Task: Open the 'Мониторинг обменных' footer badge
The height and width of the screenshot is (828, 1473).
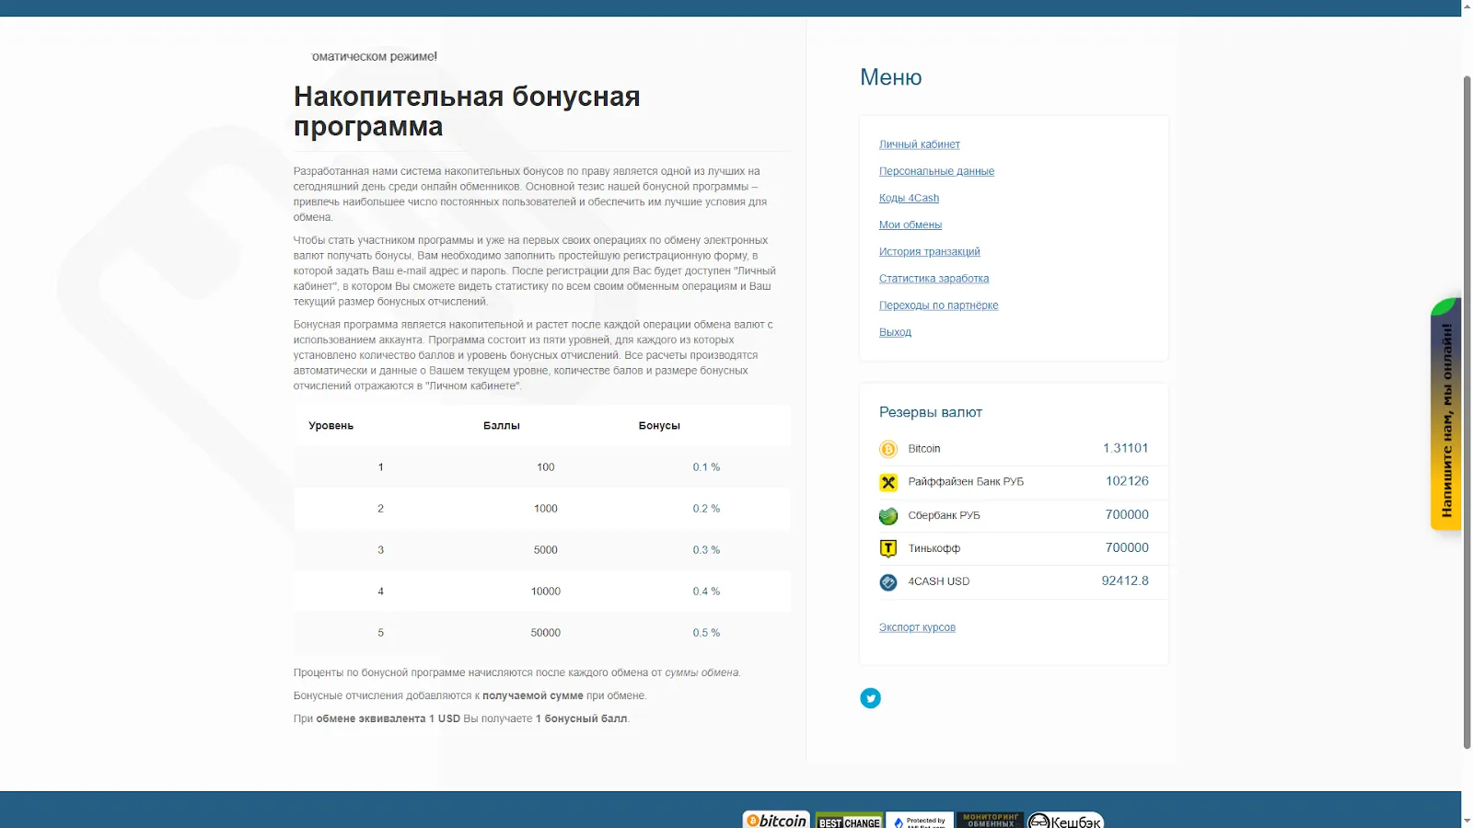Action: click(990, 820)
